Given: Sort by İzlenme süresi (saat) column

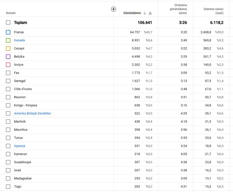Looking at the screenshot, I should point(213,11).
